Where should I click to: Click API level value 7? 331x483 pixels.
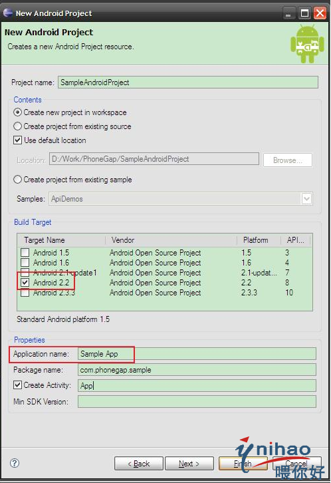click(x=287, y=273)
